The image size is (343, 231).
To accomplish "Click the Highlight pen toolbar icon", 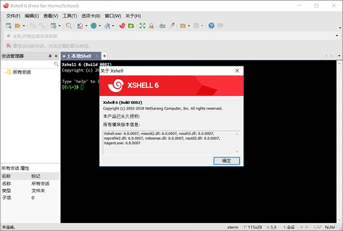I will (x=172, y=26).
